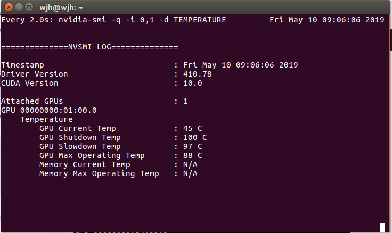Click the Memory Current Temp N/A value
This screenshot has height=233, width=392.
point(190,164)
